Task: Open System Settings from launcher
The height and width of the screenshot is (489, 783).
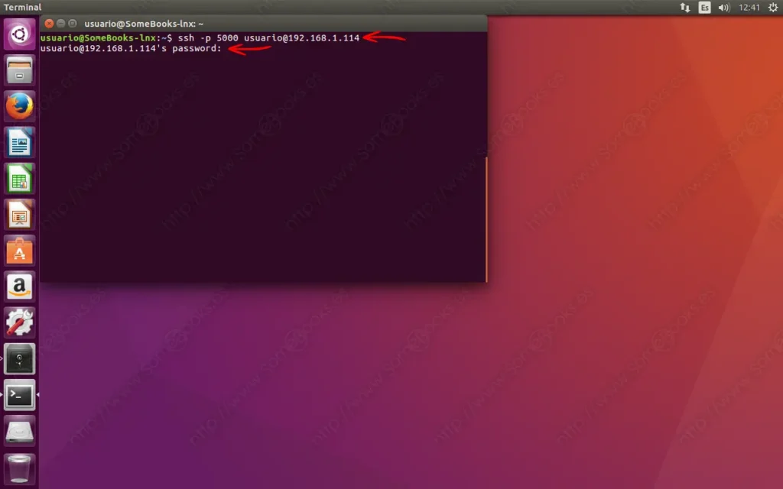Action: tap(19, 322)
